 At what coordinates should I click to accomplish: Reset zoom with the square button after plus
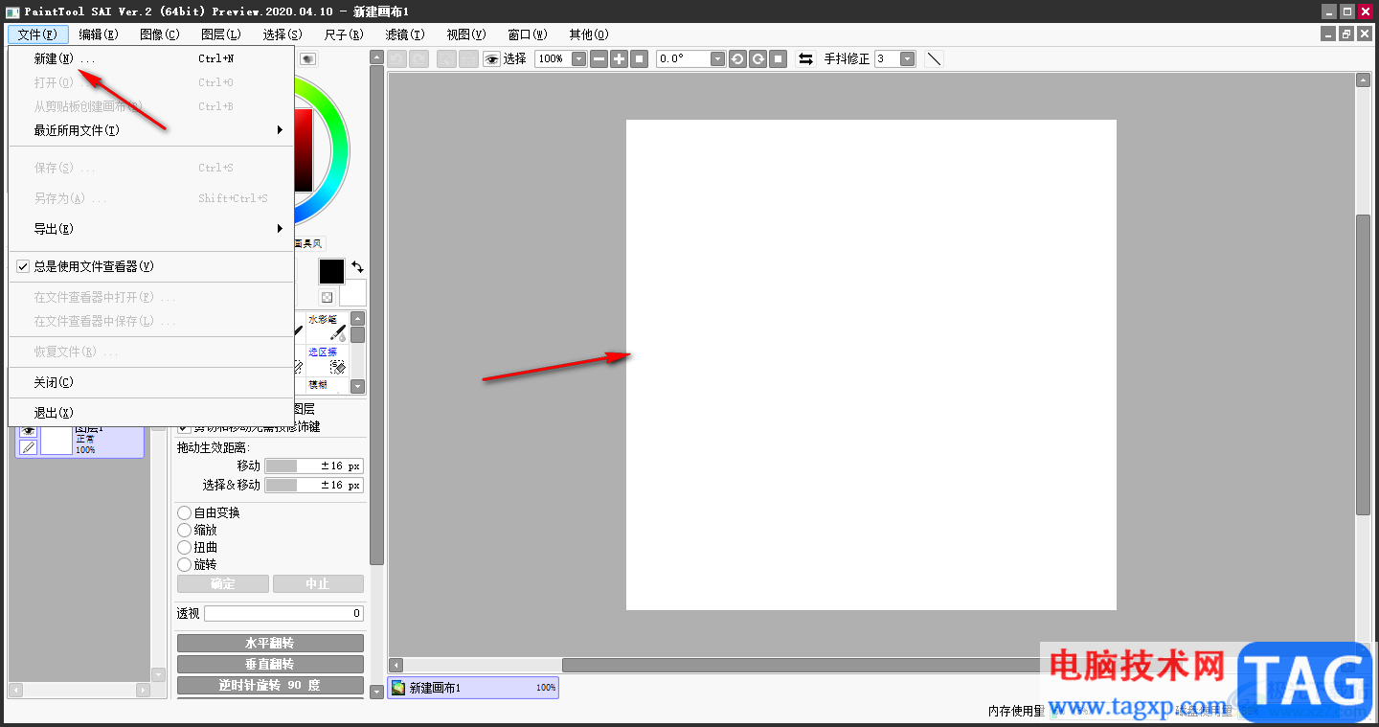pos(641,58)
